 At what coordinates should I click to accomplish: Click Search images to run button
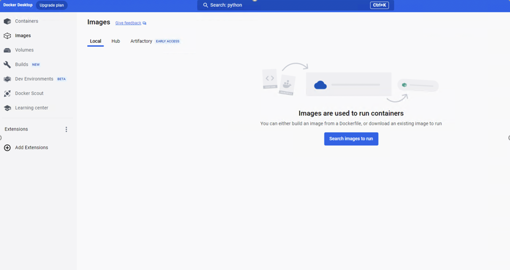pos(351,139)
